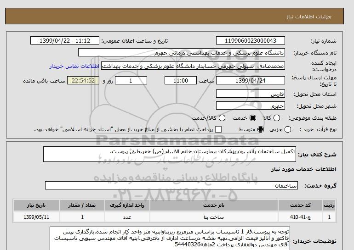Click the شرح کلی نیاز description box
Viewport: 354px width, 250px height.
coord(170,154)
